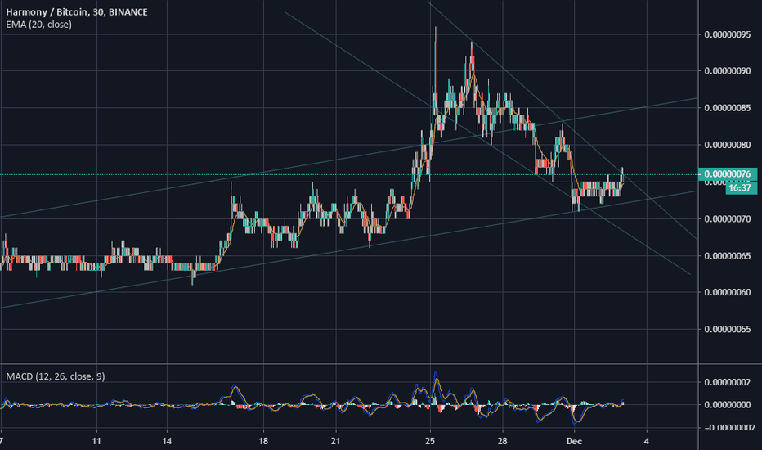Click the MACD 0.00000000 axis label
Image resolution: width=762 pixels, height=450 pixels.
728,405
